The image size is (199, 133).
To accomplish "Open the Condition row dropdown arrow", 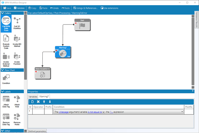I will [182, 112].
